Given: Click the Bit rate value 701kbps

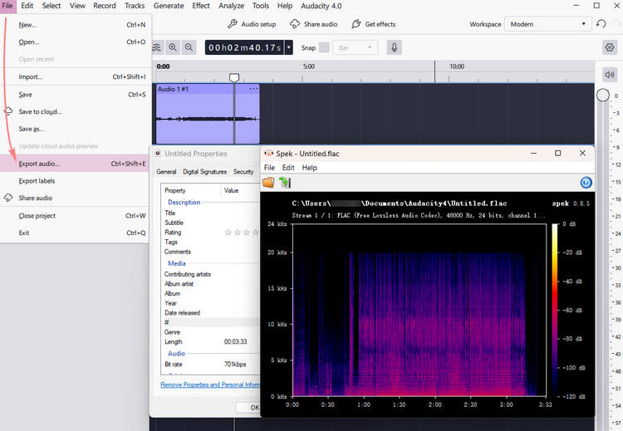Looking at the screenshot, I should [x=235, y=365].
